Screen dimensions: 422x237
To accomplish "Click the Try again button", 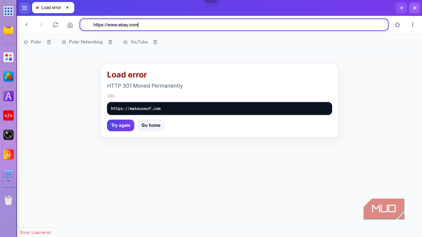I will [121, 125].
